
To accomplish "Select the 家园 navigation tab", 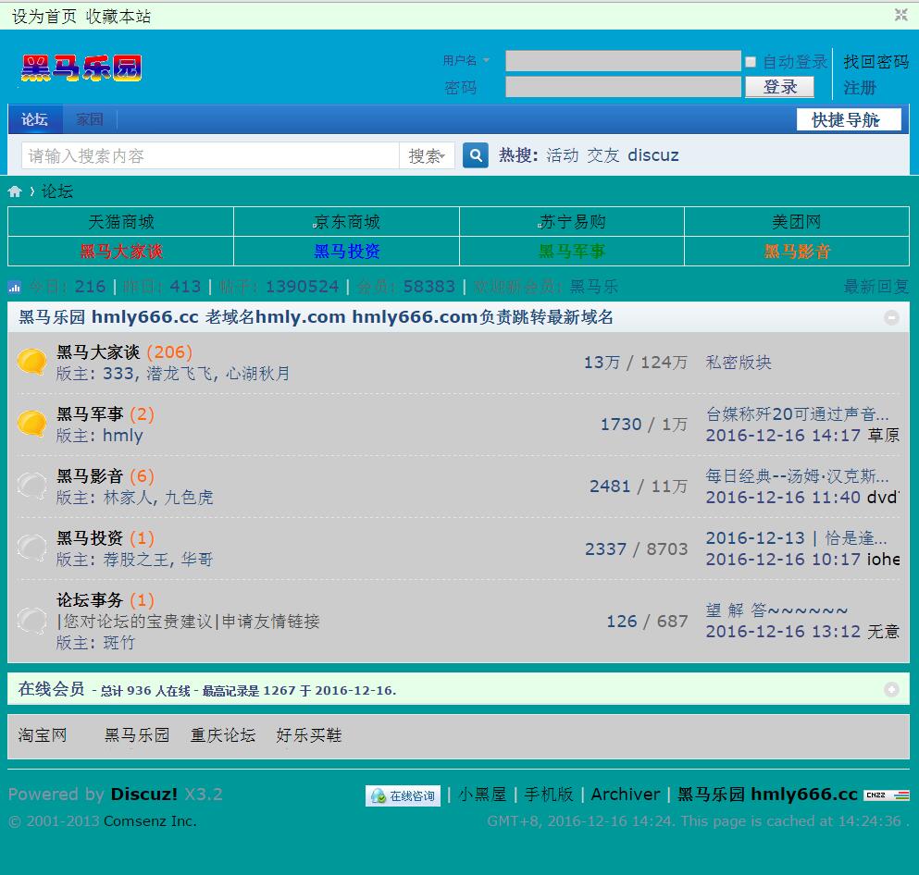I will point(90,119).
